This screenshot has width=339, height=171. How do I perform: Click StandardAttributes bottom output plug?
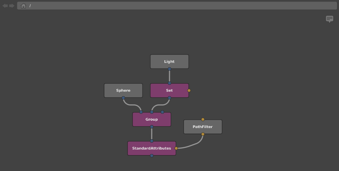[x=152, y=156]
